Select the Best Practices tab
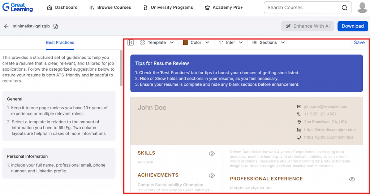Image resolution: width=370 pixels, height=194 pixels. click(x=60, y=43)
